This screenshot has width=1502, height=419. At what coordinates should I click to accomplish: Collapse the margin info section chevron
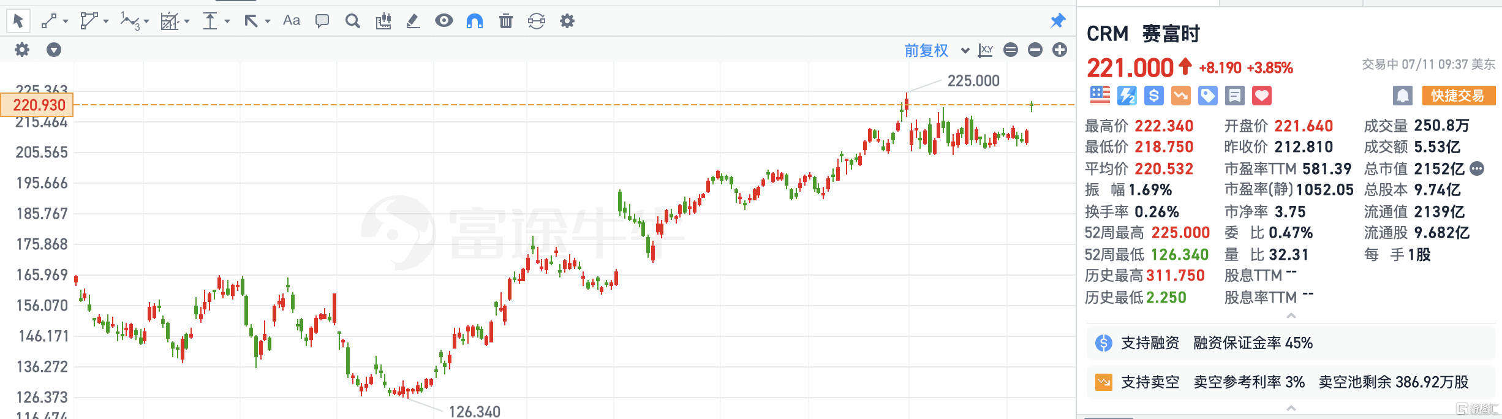(1291, 408)
